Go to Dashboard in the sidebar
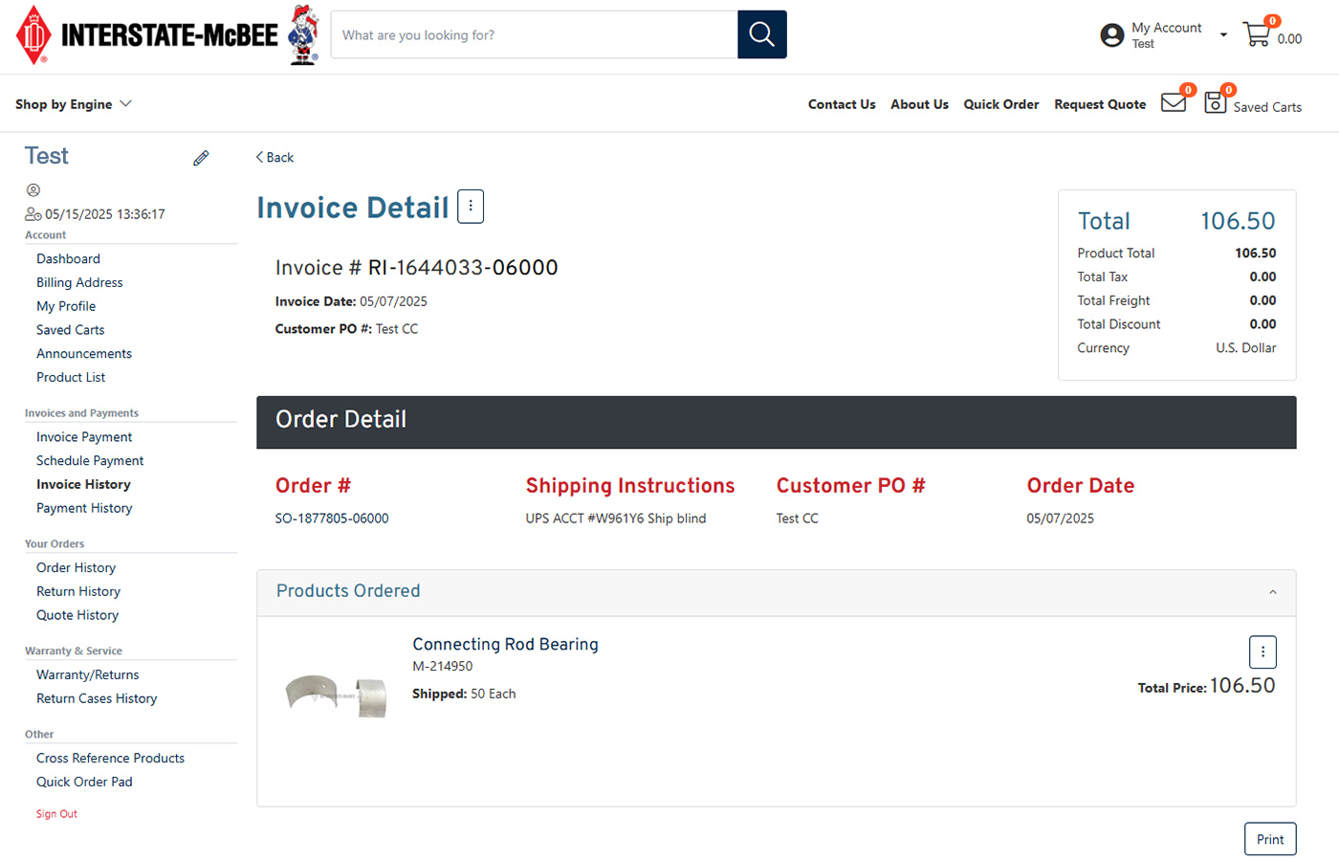The height and width of the screenshot is (861, 1339). (x=68, y=258)
